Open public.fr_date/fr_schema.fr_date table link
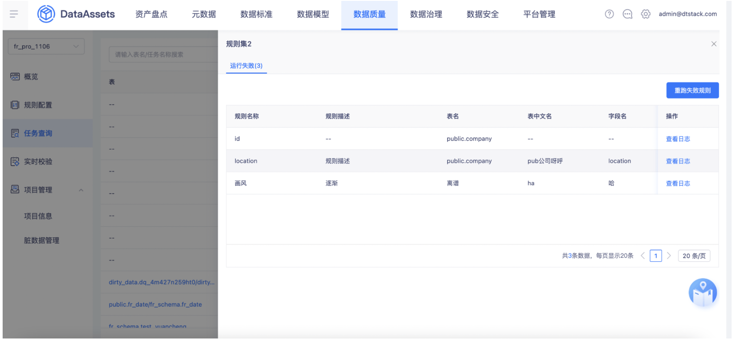736x342 pixels. tap(155, 305)
